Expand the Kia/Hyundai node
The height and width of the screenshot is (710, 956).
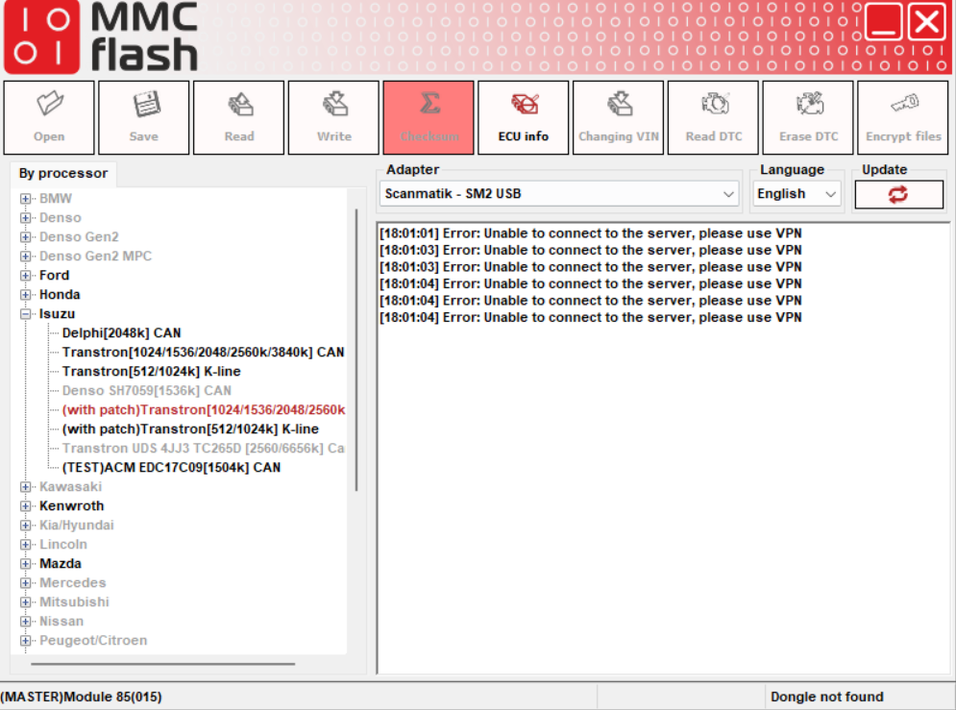click(25, 526)
